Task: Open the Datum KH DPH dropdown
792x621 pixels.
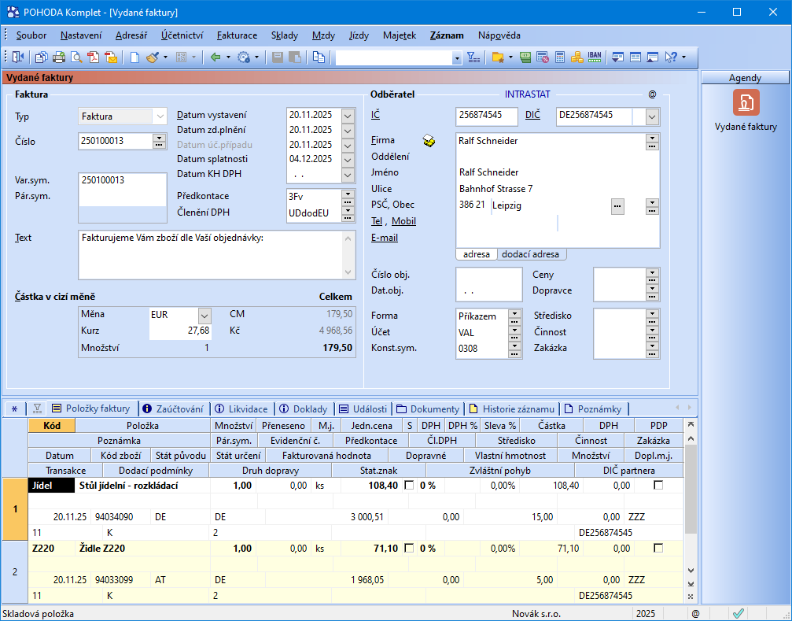Action: 348,175
